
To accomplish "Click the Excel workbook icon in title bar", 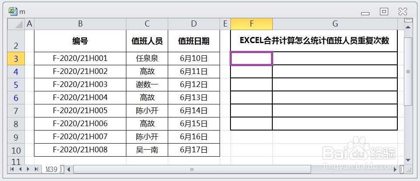I will 12,11.
